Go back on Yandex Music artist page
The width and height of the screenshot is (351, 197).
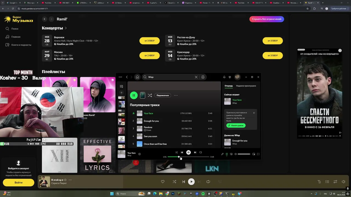tap(44, 19)
